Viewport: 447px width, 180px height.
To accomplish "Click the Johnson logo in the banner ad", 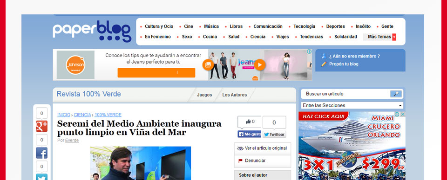I will pyautogui.click(x=75, y=65).
